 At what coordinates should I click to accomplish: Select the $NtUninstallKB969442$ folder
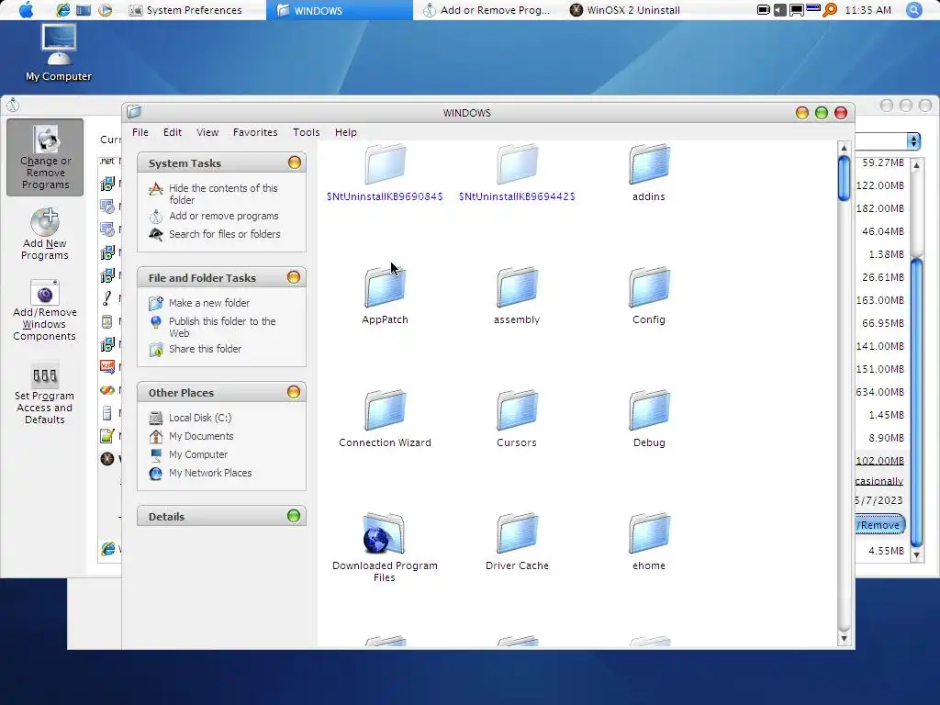[x=517, y=173]
